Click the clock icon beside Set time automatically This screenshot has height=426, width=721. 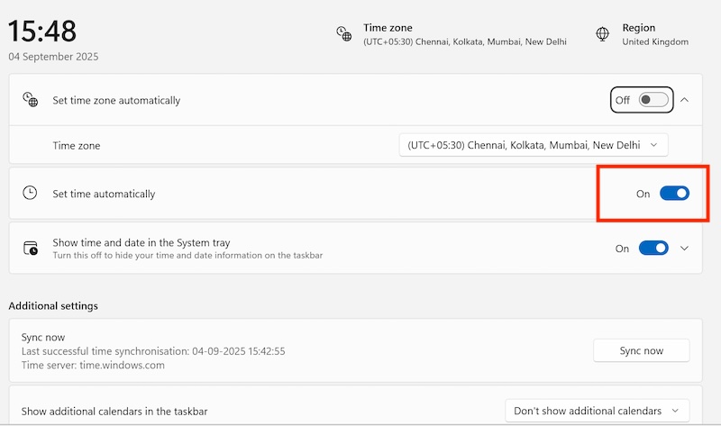31,194
